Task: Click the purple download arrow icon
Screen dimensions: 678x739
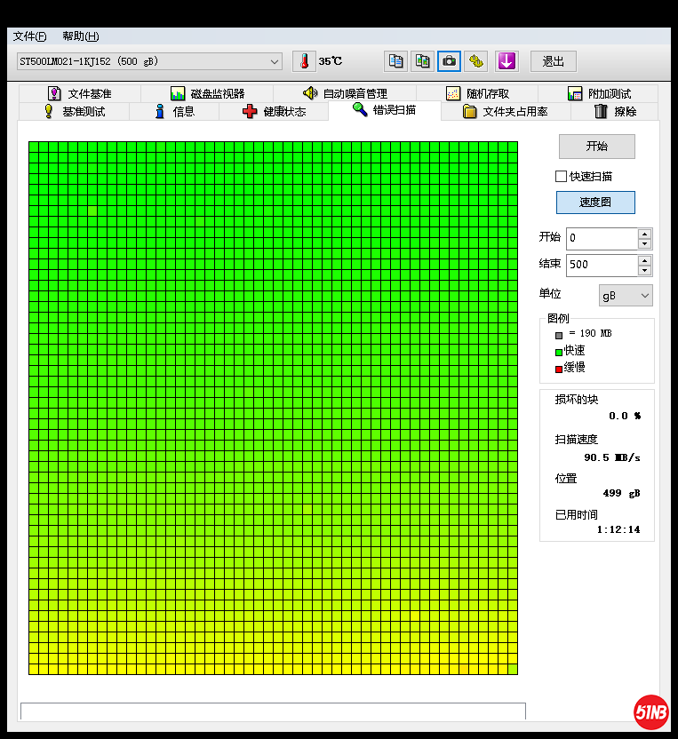Action: tap(507, 61)
